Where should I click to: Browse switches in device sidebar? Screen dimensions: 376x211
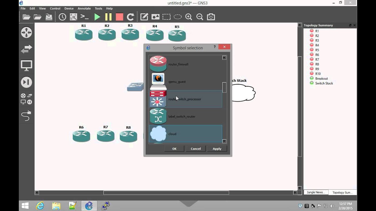tap(26, 49)
